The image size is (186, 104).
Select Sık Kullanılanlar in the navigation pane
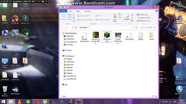coord(69,33)
